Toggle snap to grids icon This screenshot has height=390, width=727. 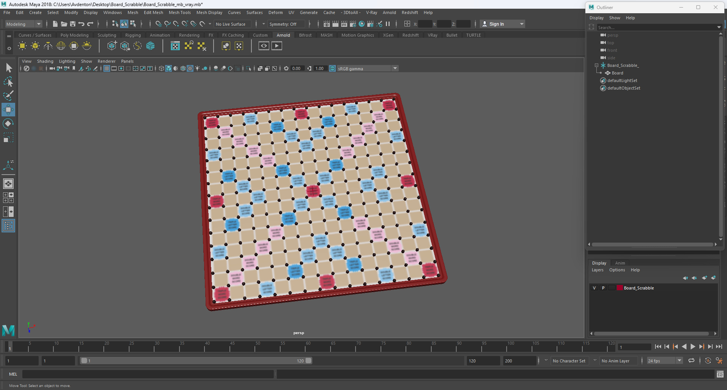[159, 24]
